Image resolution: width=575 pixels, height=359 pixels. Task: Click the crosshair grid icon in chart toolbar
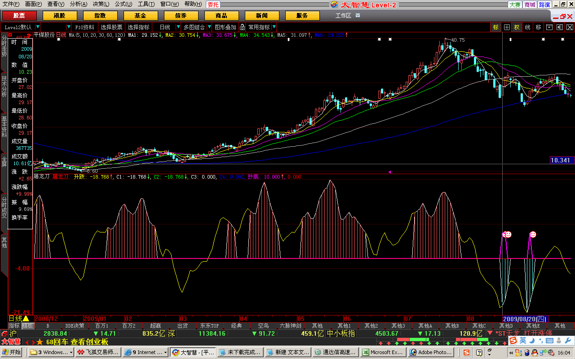(x=507, y=27)
